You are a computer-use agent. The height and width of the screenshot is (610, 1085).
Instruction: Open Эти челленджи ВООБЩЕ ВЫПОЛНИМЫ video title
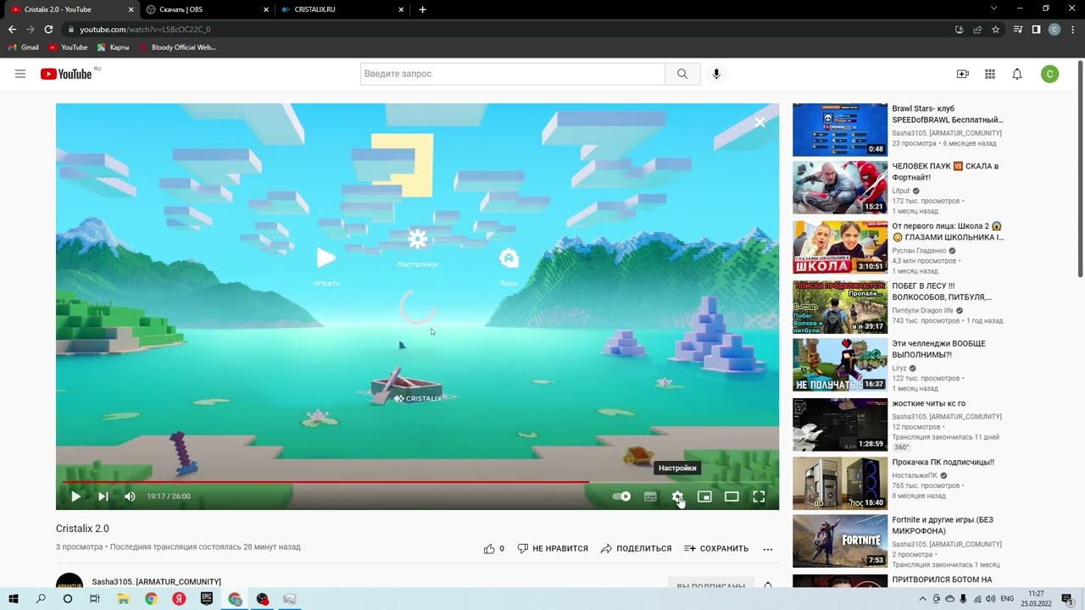click(x=938, y=349)
